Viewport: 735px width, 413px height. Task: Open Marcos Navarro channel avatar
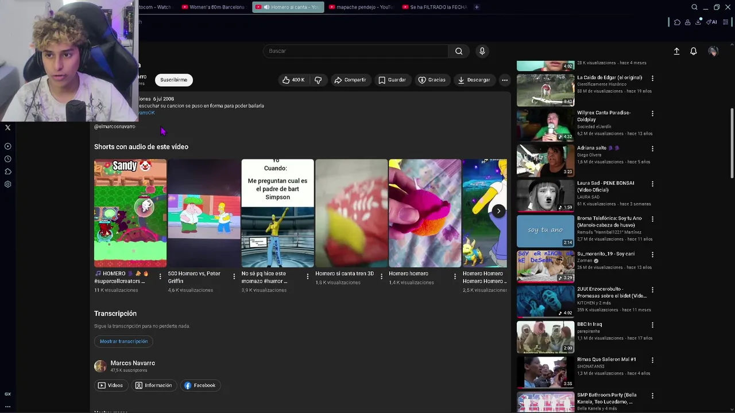point(100,366)
